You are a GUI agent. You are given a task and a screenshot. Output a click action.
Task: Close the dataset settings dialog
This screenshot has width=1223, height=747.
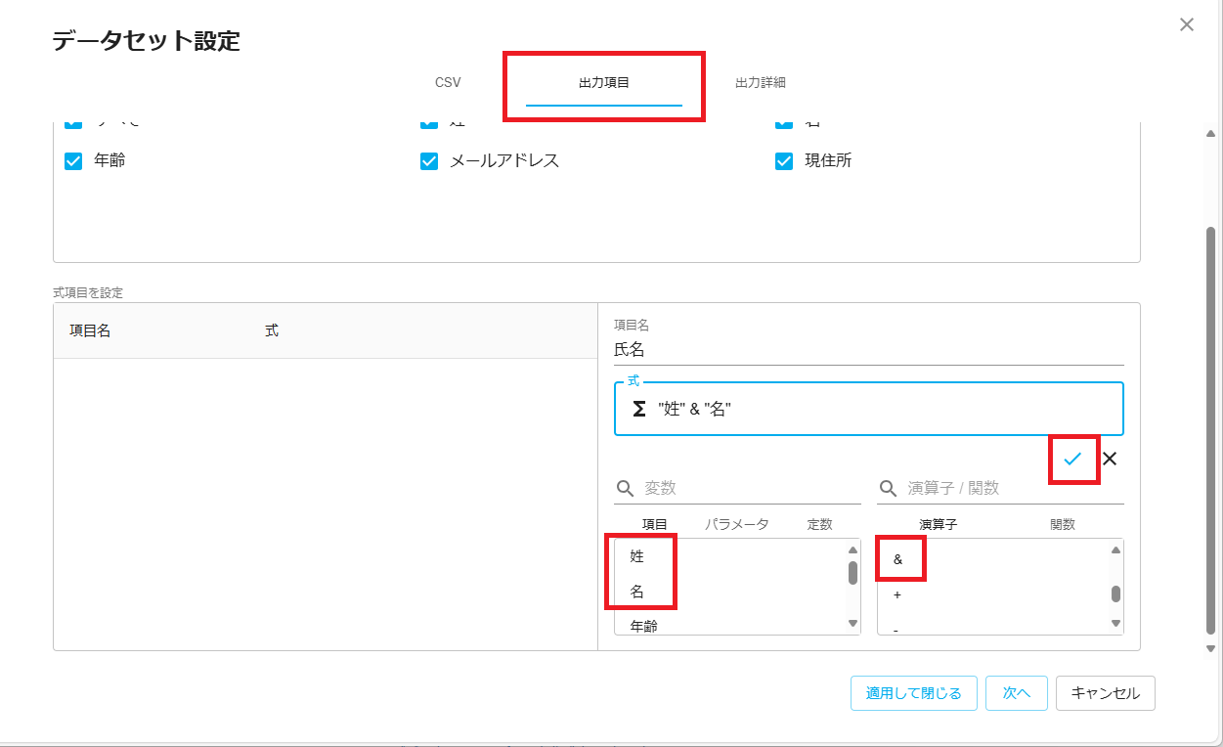click(1187, 24)
